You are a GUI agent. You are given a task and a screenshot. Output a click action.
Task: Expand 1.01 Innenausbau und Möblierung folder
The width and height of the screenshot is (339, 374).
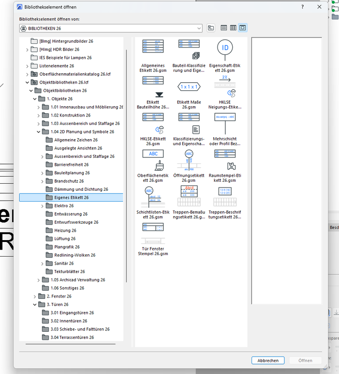(x=39, y=107)
